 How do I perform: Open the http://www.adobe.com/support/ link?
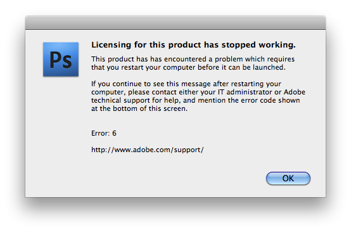147,150
